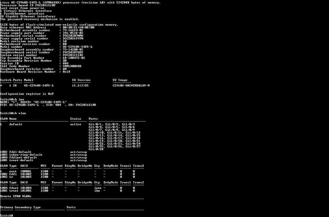Select SW image C2960X-UNIVERSALK9-M

pyautogui.click(x=131, y=86)
